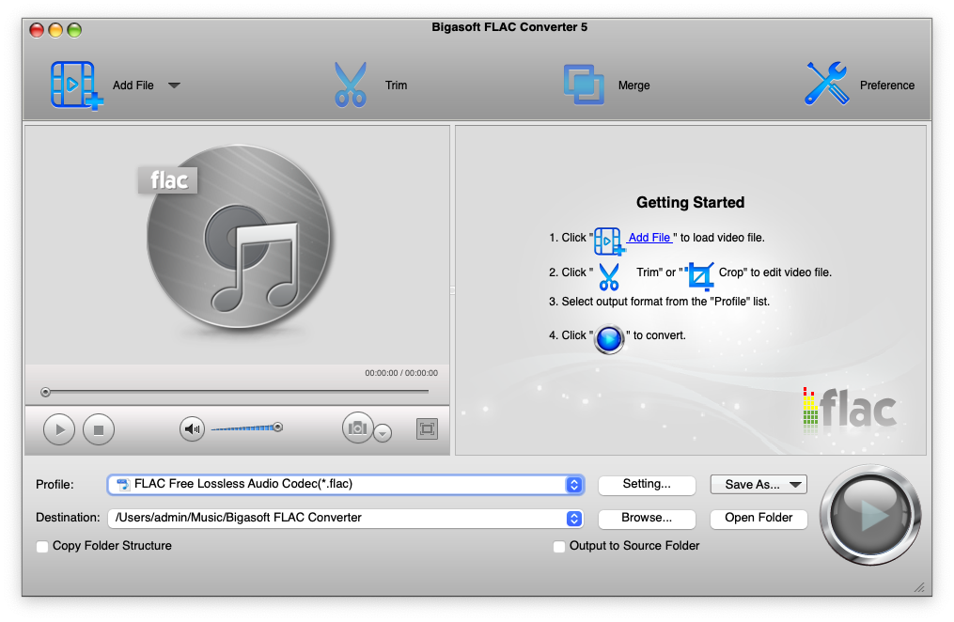The image size is (954, 622).
Task: Click the Add File link in Getting Started
Action: pos(649,237)
